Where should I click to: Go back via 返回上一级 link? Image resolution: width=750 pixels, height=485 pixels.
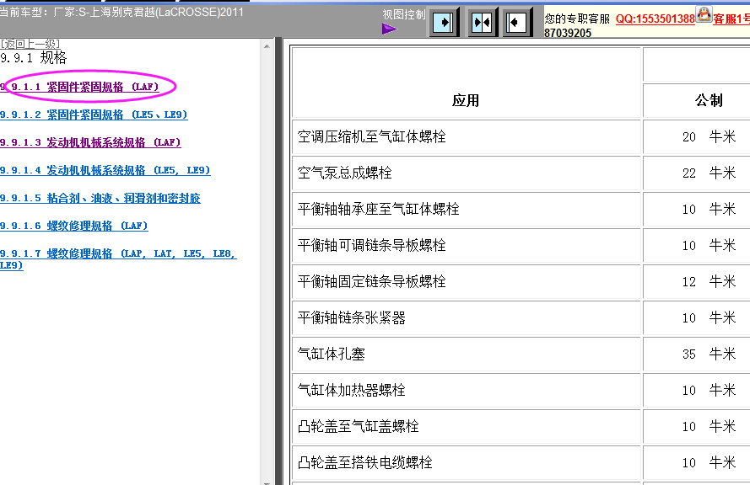click(x=30, y=44)
